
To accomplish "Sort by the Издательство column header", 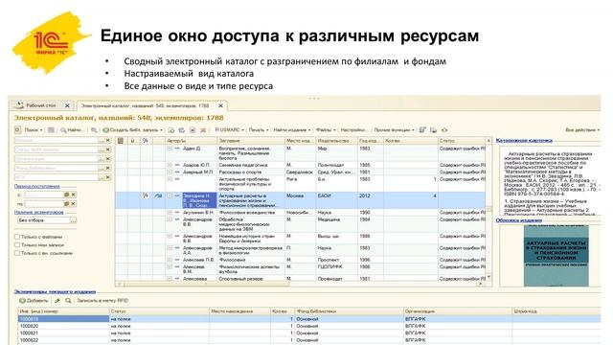I will point(336,141).
